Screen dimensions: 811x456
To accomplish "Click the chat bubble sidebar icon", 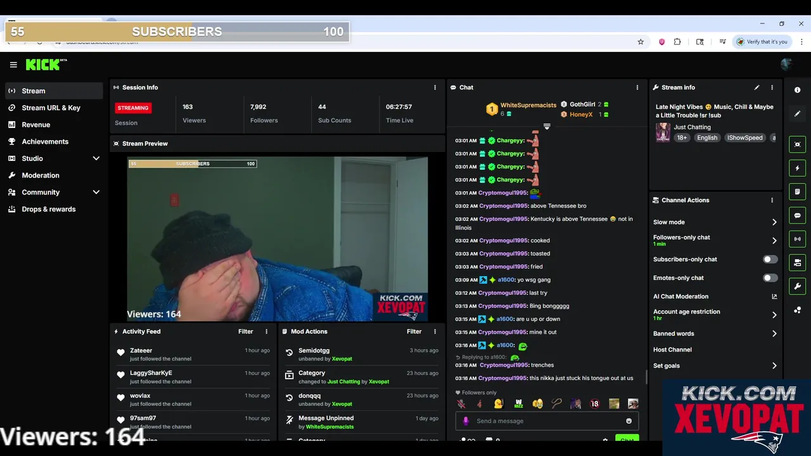I will pos(797,215).
